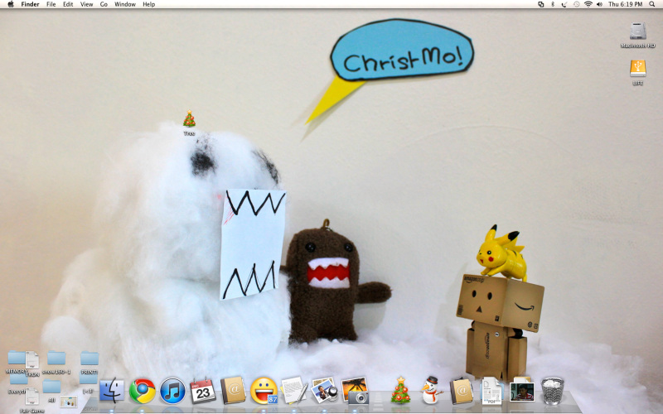Open the PDF document stack in dock
The height and width of the screenshot is (414, 663).
tap(491, 389)
